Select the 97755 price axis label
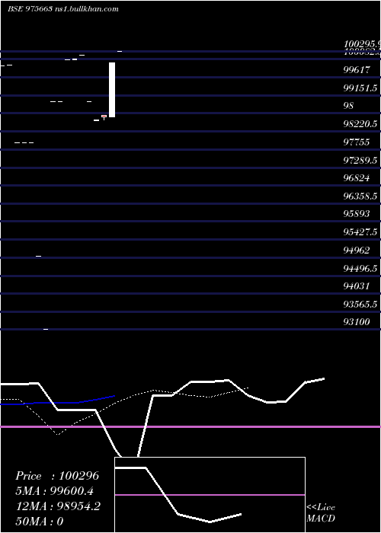381x533 pixels. pyautogui.click(x=356, y=142)
